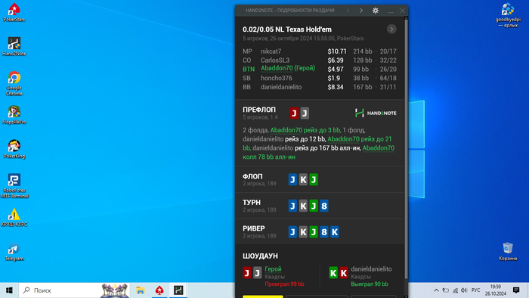Select player CarlosSL3 in the CO row
529x298 pixels.
click(275, 61)
